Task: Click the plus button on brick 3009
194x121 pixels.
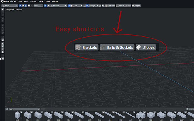Action: click(83, 112)
